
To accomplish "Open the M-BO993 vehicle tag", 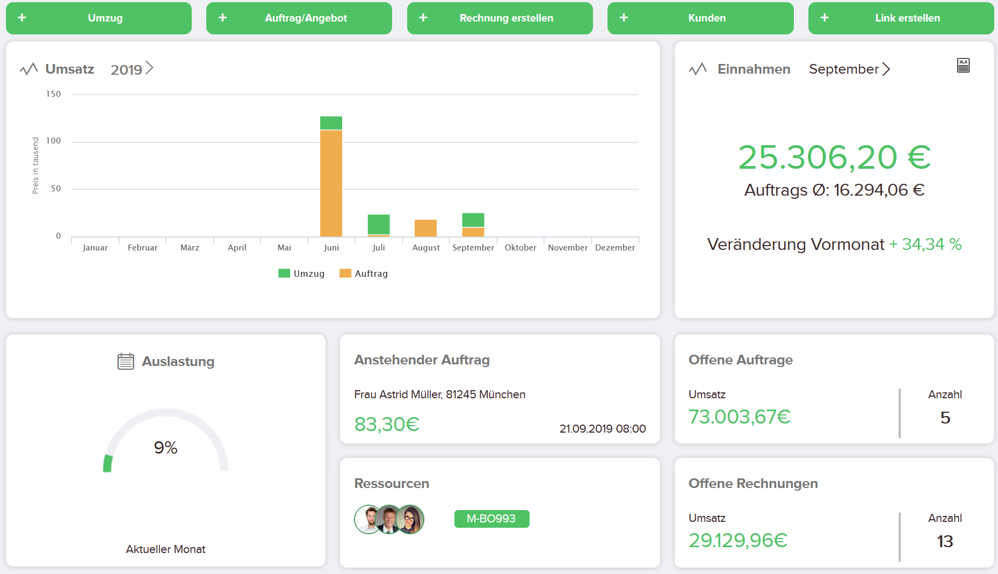I will coord(491,519).
